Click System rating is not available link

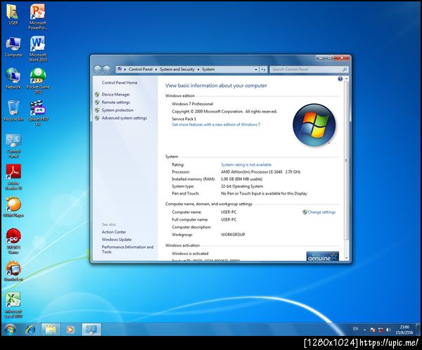(x=246, y=164)
